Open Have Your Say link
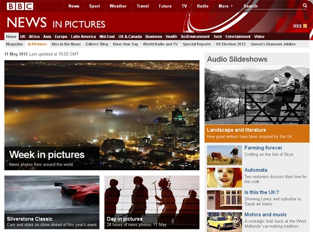313x232 pixels. pyautogui.click(x=125, y=44)
